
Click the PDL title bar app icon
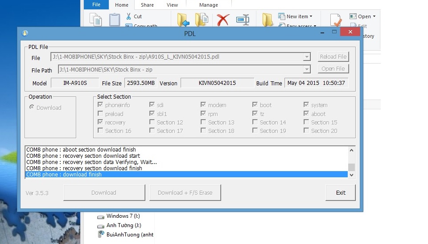[25, 33]
